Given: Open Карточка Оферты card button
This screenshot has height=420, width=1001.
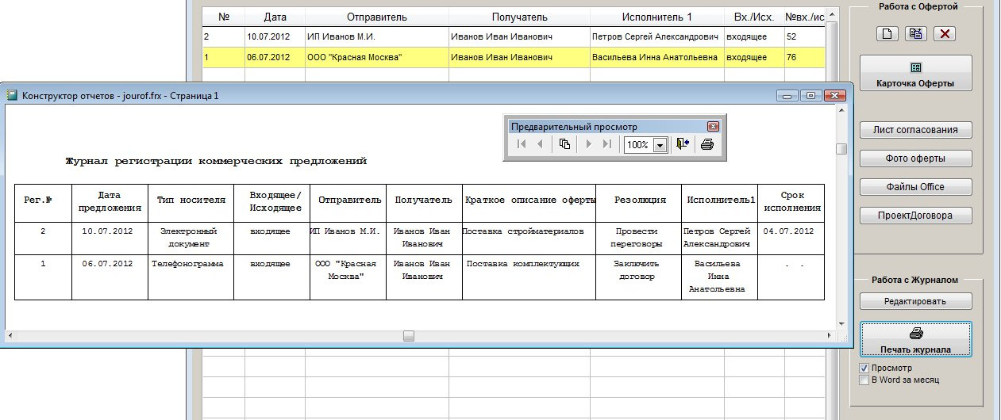Looking at the screenshot, I should [915, 74].
